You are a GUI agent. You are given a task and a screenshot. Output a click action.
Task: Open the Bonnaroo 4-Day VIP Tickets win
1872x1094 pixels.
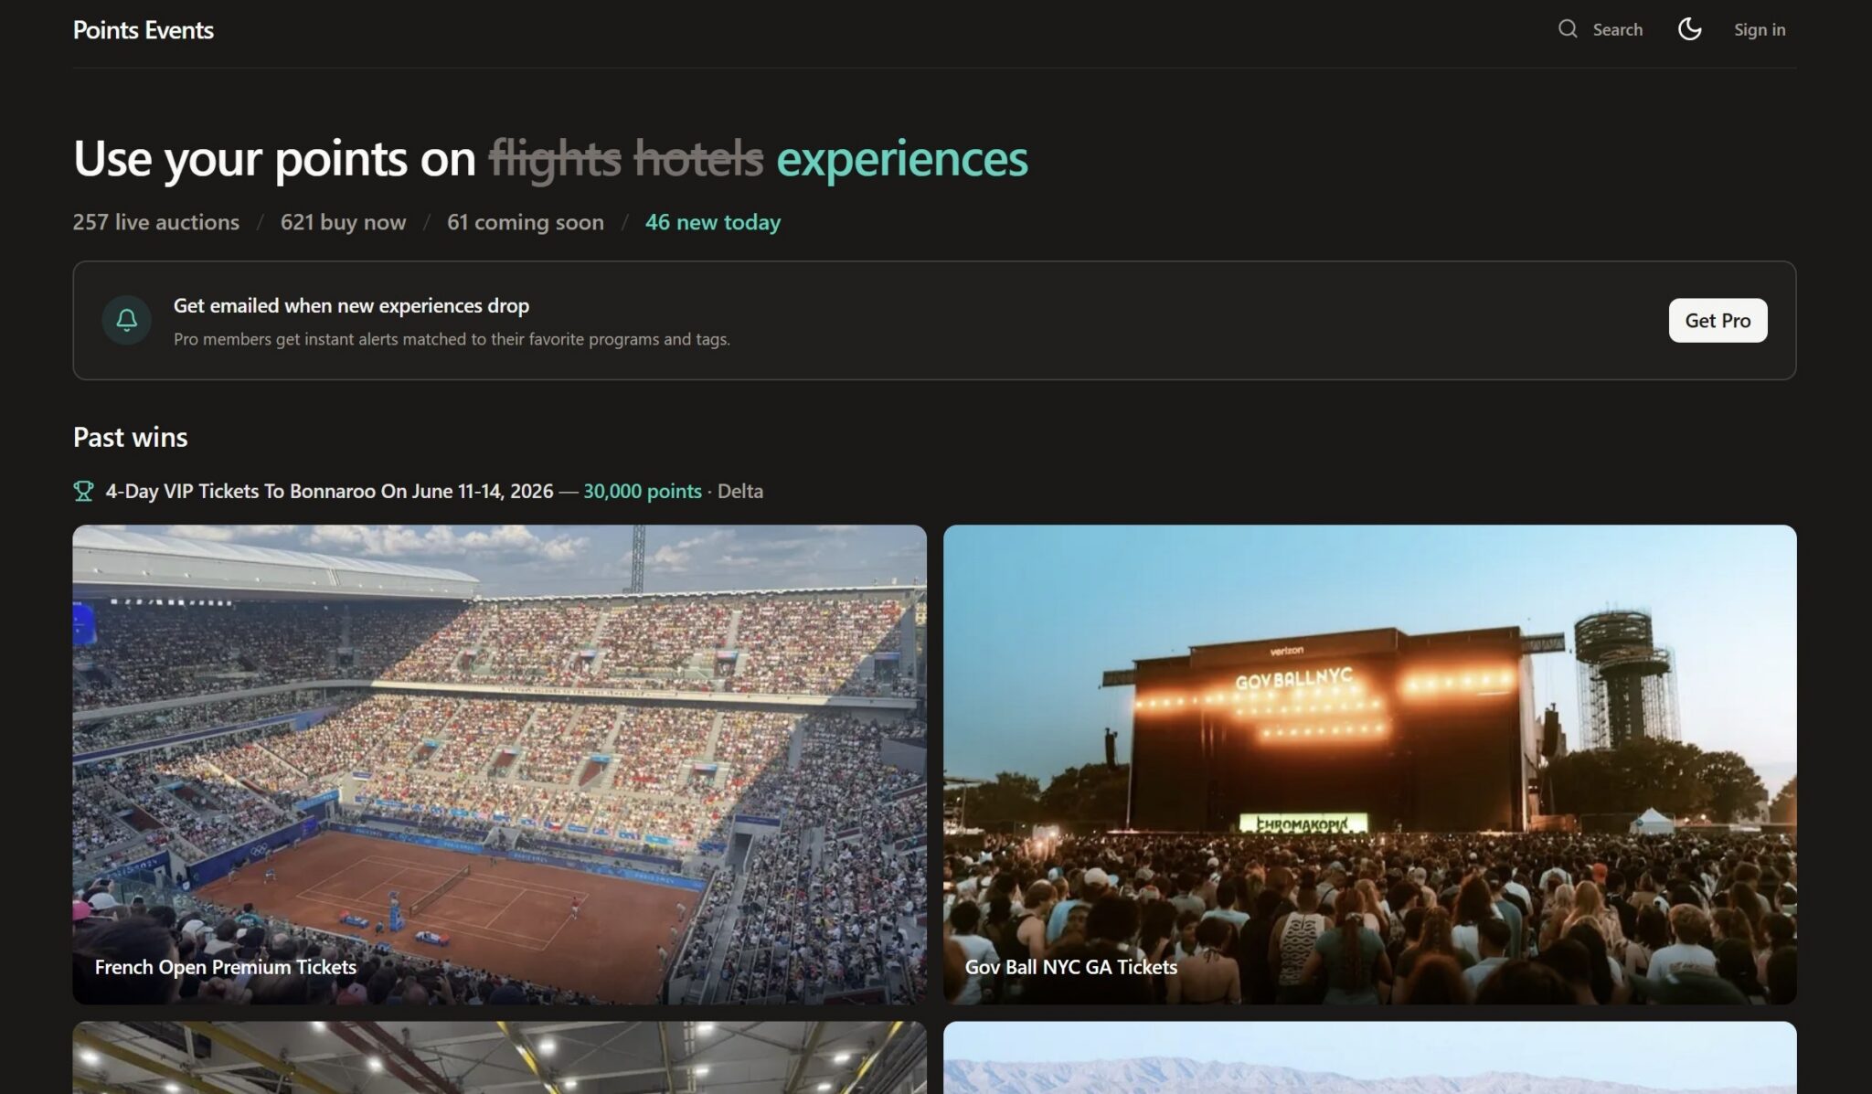pyautogui.click(x=329, y=492)
